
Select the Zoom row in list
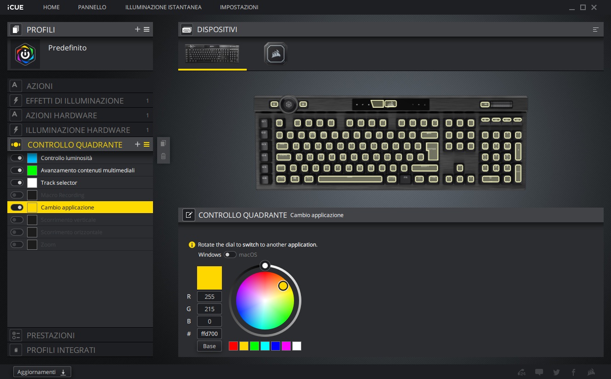pos(80,244)
